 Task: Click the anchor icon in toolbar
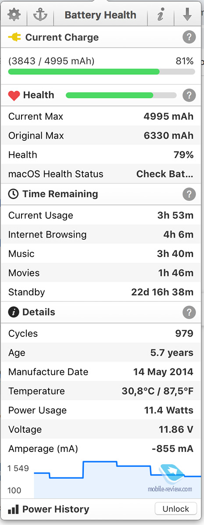pos(40,15)
